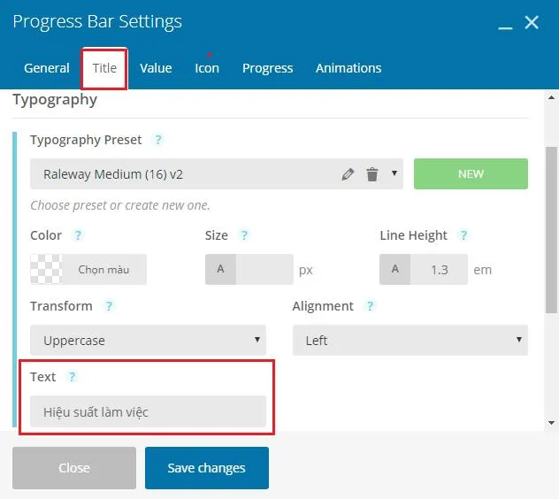Open the color picker swatch 'Chọn màu'
Screen dimensions: 559x499
[88, 269]
